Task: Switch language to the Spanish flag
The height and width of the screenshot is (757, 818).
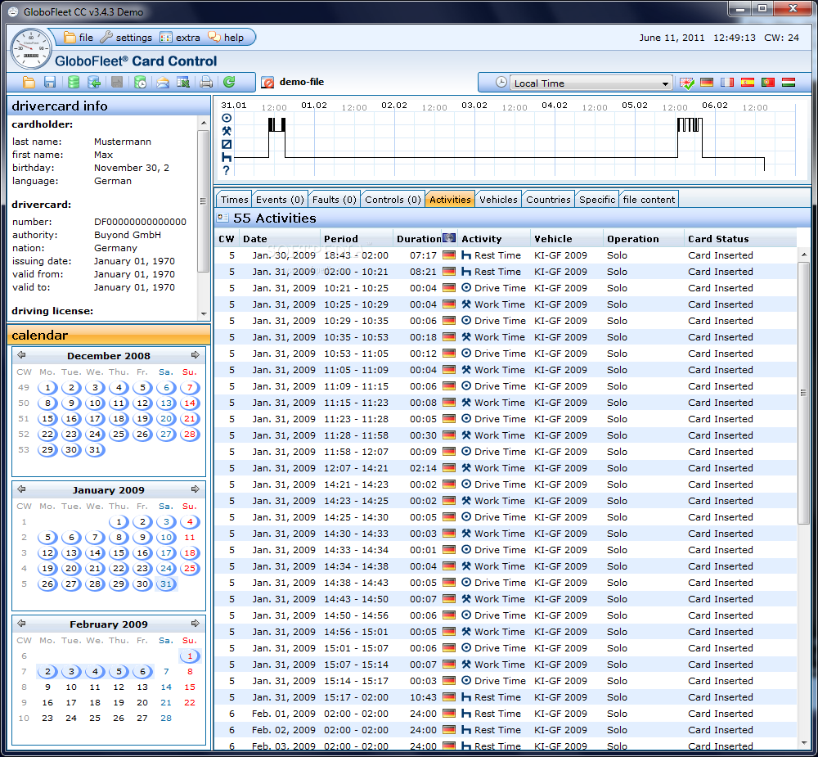Action: pos(747,83)
